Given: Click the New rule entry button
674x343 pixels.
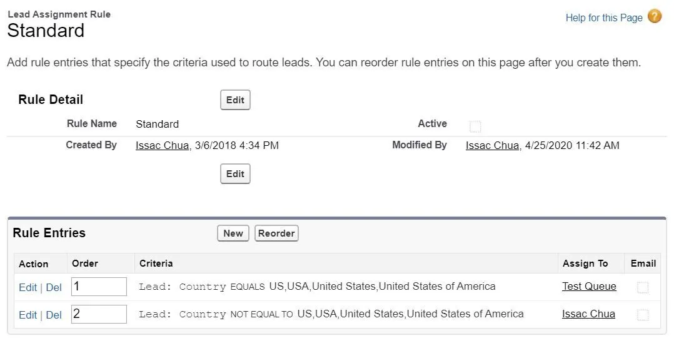Looking at the screenshot, I should [233, 233].
